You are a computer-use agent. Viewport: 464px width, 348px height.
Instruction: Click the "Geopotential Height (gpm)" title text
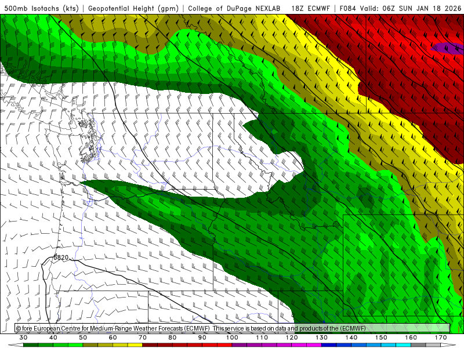pos(133,8)
